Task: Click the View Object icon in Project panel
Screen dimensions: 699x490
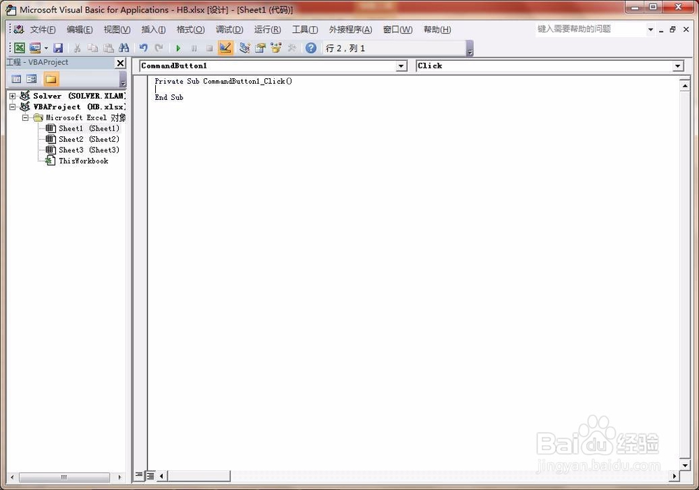Action: point(31,80)
